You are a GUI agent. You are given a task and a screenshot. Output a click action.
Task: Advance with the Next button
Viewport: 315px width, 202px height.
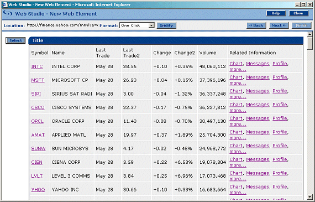pos(279,25)
